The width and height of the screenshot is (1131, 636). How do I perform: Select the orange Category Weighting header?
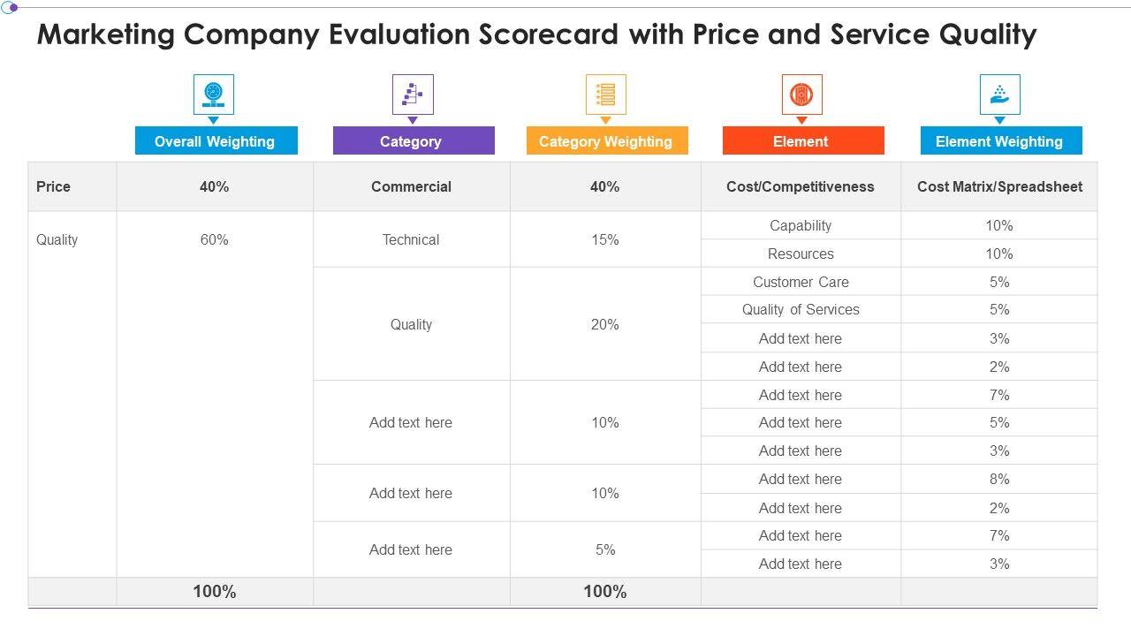click(x=606, y=141)
